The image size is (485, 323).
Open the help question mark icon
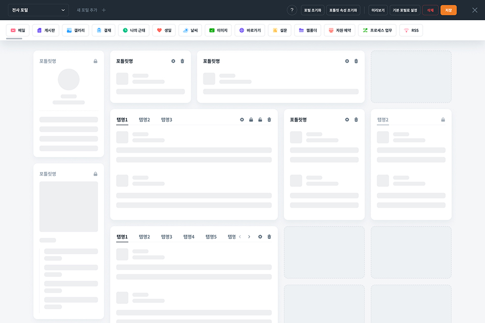point(292,10)
